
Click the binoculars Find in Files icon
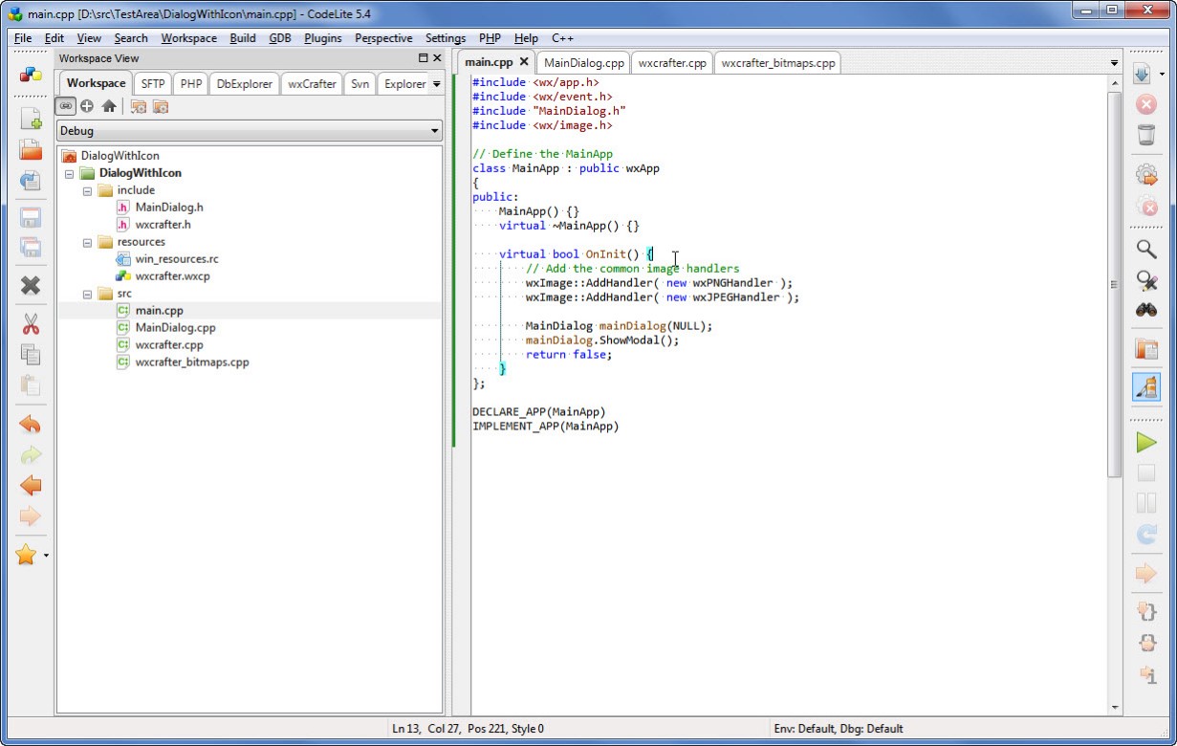[x=1145, y=310]
